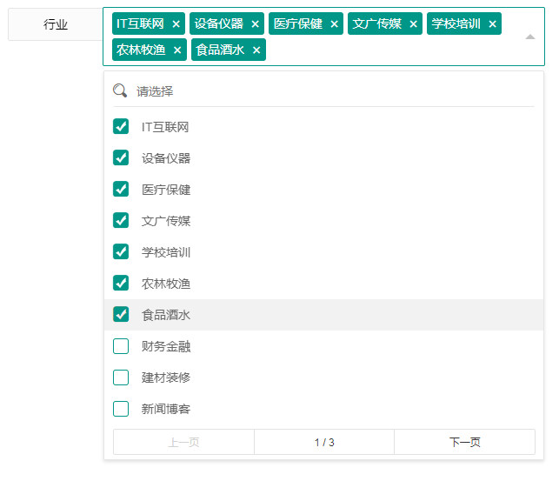The width and height of the screenshot is (559, 481).
Task: Click the disabled 上一页 previous page button
Action: click(183, 442)
